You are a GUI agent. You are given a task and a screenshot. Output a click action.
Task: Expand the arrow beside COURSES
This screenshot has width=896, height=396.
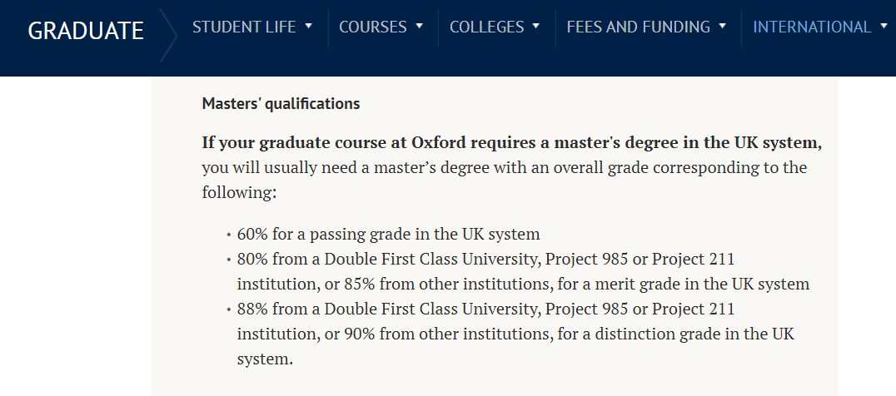click(419, 26)
